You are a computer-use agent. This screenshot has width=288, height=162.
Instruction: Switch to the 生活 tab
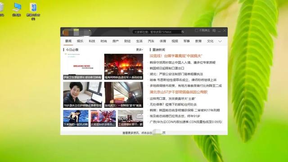pos(139,41)
